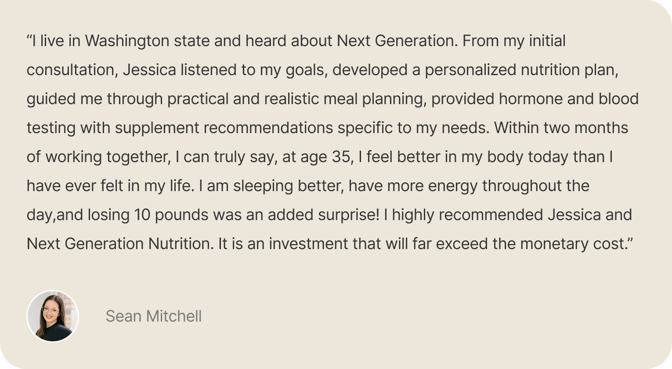Click the phrase "Within two months"
Screen dimensions: 672x369
[561, 128]
